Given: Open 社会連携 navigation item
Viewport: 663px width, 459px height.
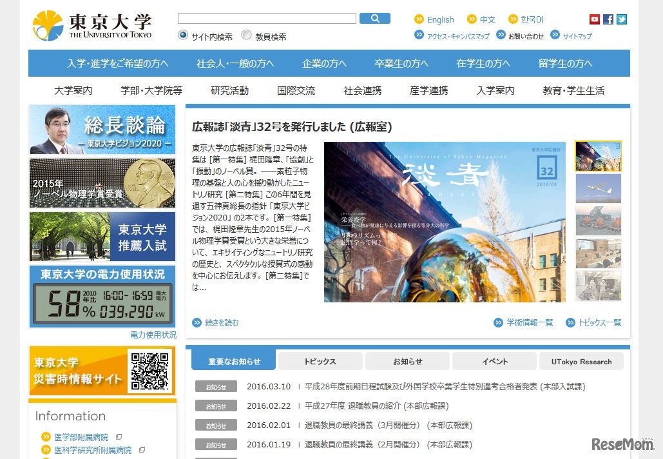Looking at the screenshot, I should [362, 90].
